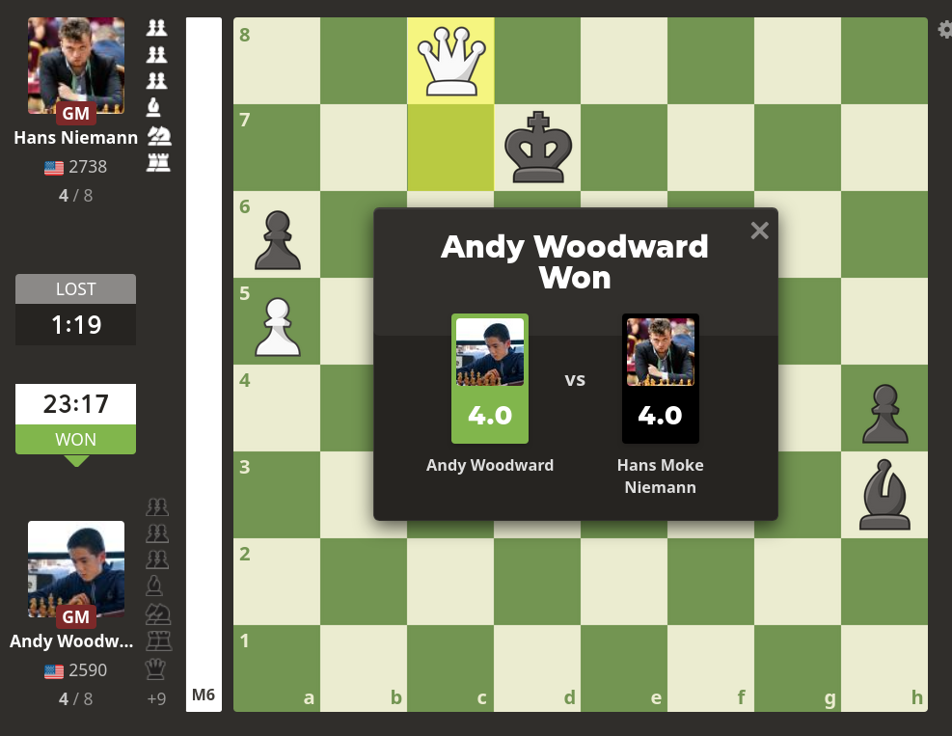Click captured rooks icon beside Andy Woodward
This screenshot has height=736, width=952.
pos(159,641)
